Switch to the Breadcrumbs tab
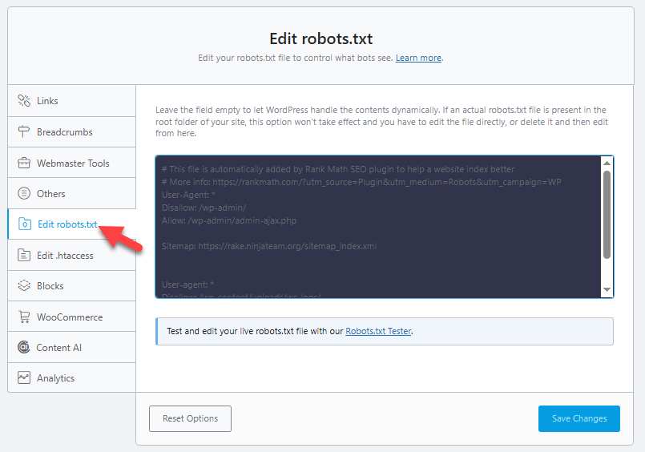Image resolution: width=645 pixels, height=452 pixels. point(64,132)
